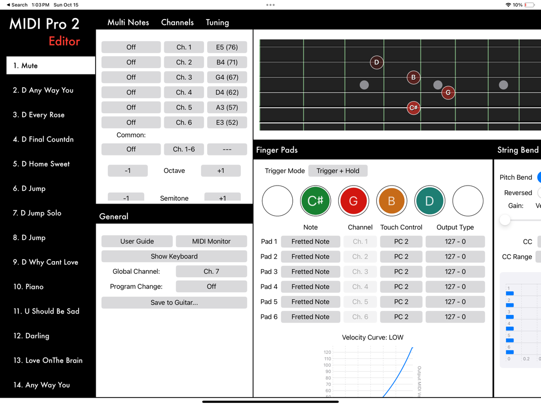541x406 pixels.
Task: Switch to the Channels tab
Action: (x=177, y=22)
